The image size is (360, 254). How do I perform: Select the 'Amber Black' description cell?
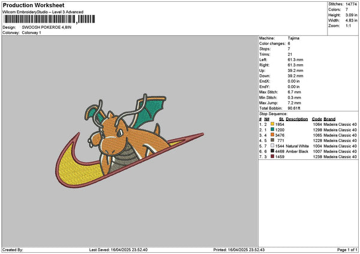(297, 152)
